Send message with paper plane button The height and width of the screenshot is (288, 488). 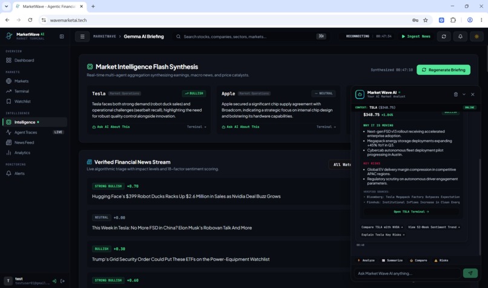(470, 274)
